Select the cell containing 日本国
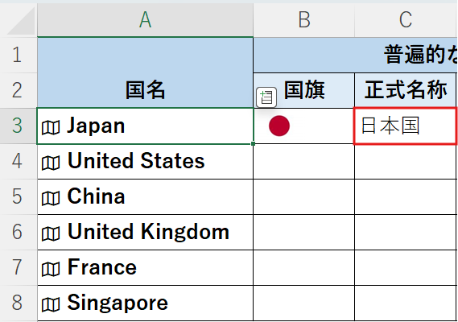This screenshot has width=458, height=322. pyautogui.click(x=405, y=126)
